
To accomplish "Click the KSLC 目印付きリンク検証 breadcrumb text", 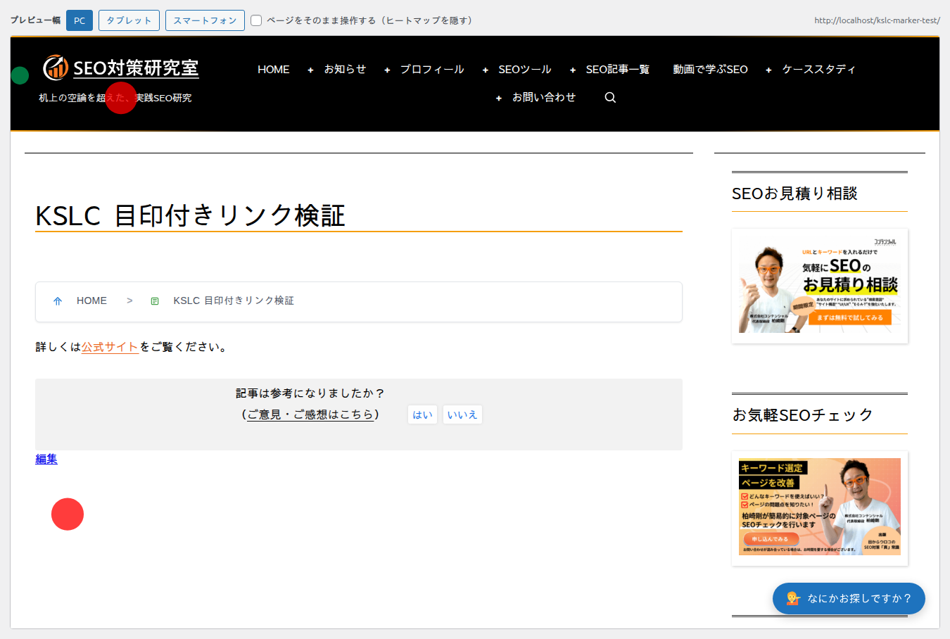I will point(234,300).
